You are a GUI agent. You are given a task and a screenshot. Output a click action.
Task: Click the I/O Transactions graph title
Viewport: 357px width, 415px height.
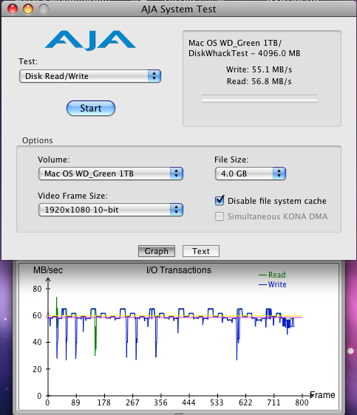(x=179, y=270)
